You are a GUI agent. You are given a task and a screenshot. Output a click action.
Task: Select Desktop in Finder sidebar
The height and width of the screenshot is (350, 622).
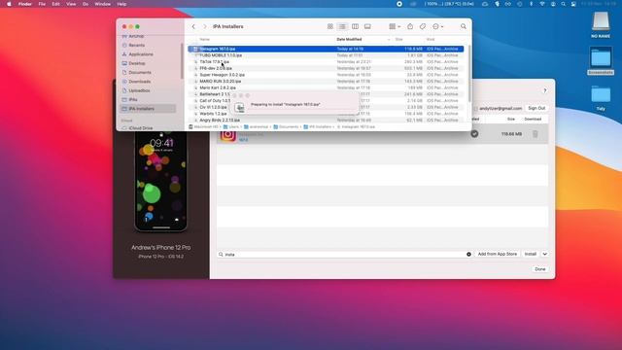(137, 63)
